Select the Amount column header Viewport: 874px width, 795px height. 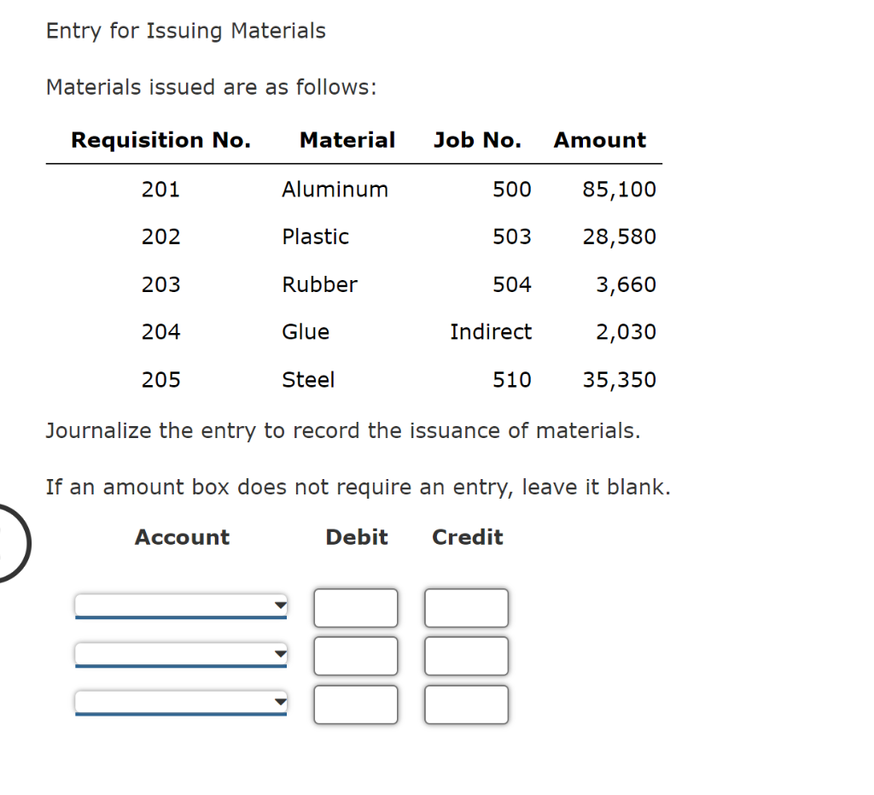click(x=599, y=140)
